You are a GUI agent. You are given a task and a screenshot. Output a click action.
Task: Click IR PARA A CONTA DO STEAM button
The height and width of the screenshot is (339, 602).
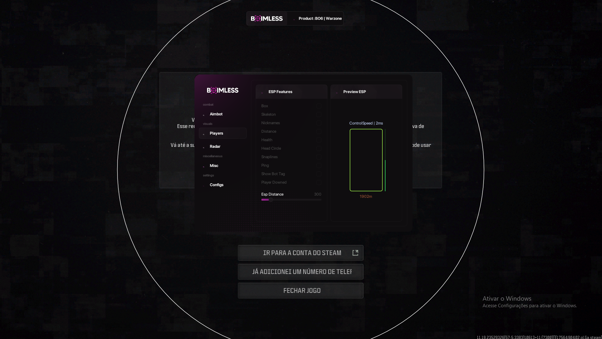pyautogui.click(x=300, y=253)
